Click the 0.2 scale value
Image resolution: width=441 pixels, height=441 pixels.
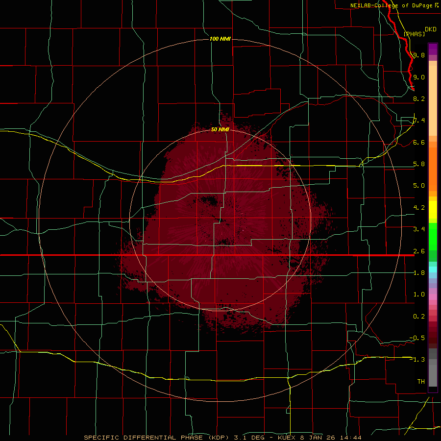tap(419, 317)
